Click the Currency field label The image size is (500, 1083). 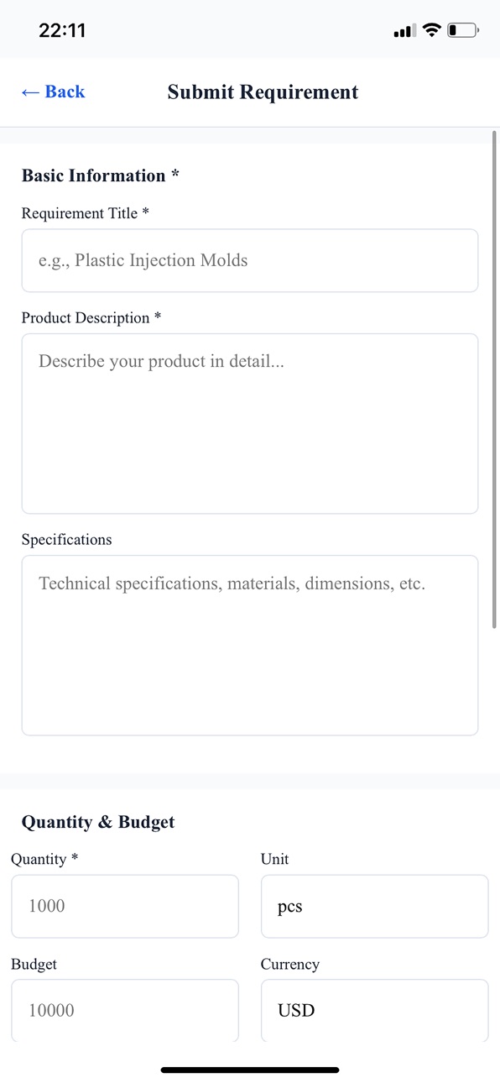point(290,965)
